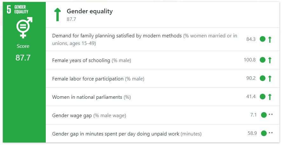Image resolution: width=282 pixels, height=145 pixels.
Task: Click upward trend arrow for Female labor force participation
Action: click(270, 78)
